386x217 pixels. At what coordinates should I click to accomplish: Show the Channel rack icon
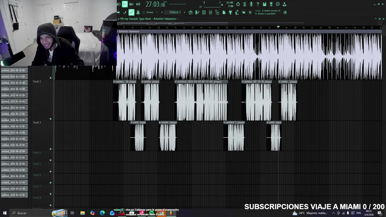[x=204, y=12]
